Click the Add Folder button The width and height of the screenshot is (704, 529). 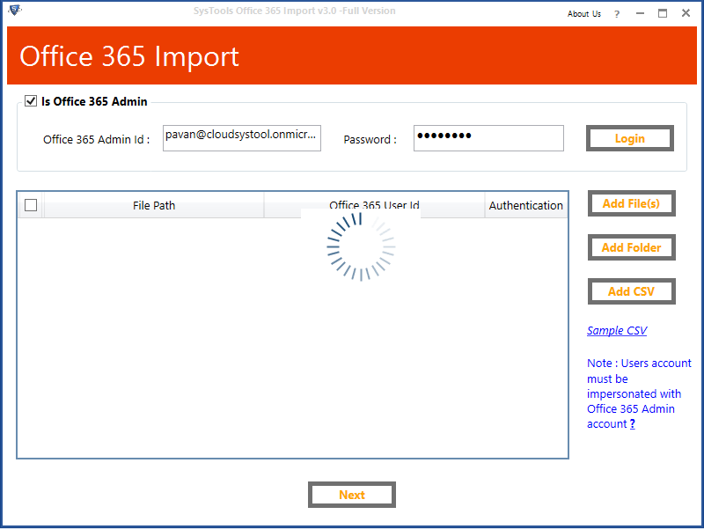pyautogui.click(x=631, y=247)
